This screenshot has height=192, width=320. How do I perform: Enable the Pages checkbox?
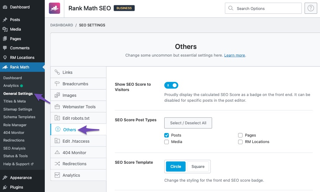[240, 135]
